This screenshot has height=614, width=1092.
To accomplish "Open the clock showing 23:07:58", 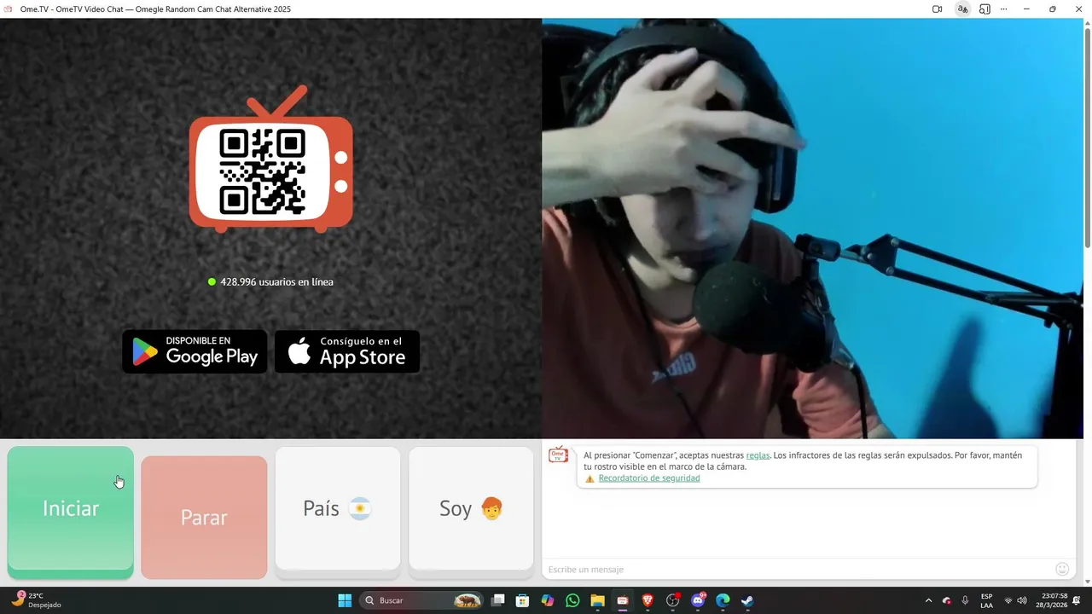I will point(1052,600).
